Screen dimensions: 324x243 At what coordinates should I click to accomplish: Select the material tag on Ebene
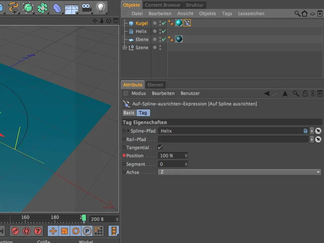click(179, 39)
